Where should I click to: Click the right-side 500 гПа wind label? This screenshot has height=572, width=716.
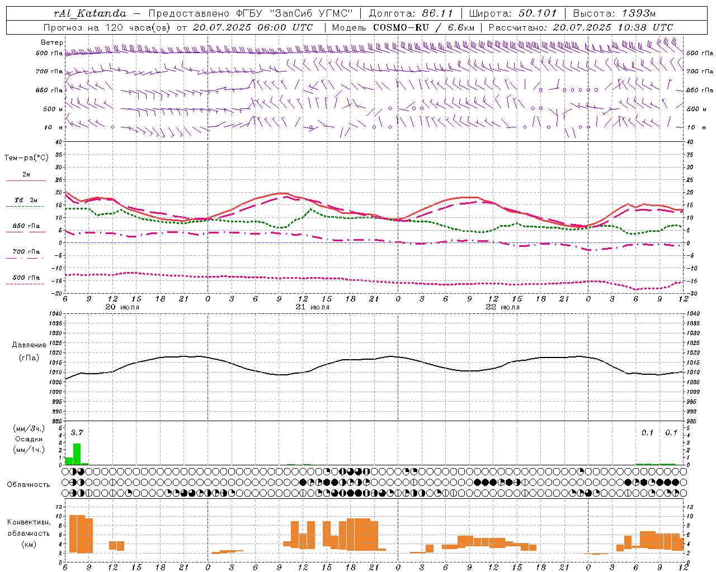[x=700, y=53]
